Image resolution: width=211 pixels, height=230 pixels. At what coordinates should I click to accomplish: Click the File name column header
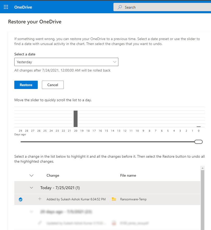tap(128, 175)
